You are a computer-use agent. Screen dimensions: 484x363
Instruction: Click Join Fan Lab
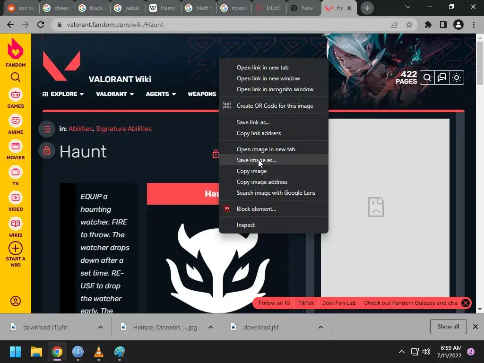339,303
